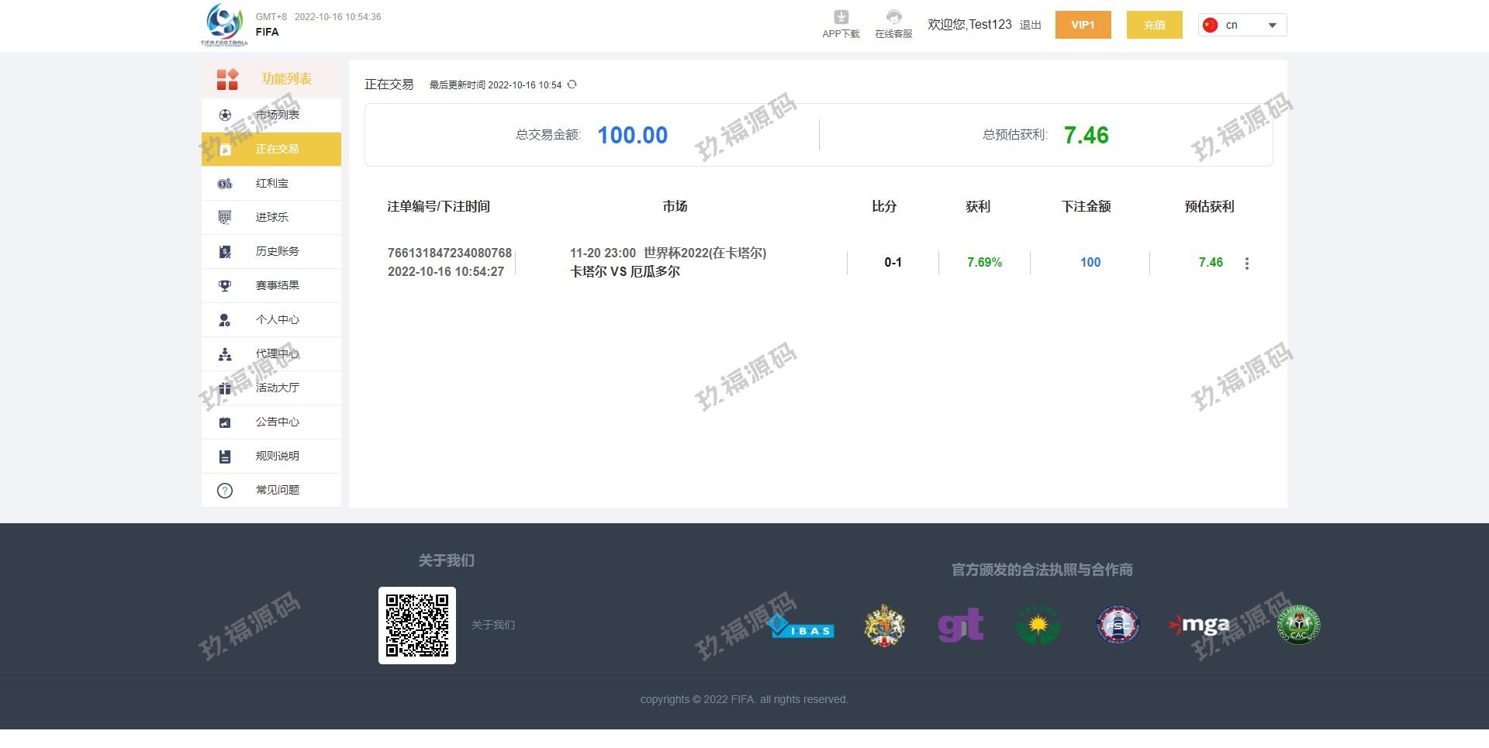The image size is (1489, 748).
Task: Open 个人中心 in the sidebar
Action: (277, 320)
